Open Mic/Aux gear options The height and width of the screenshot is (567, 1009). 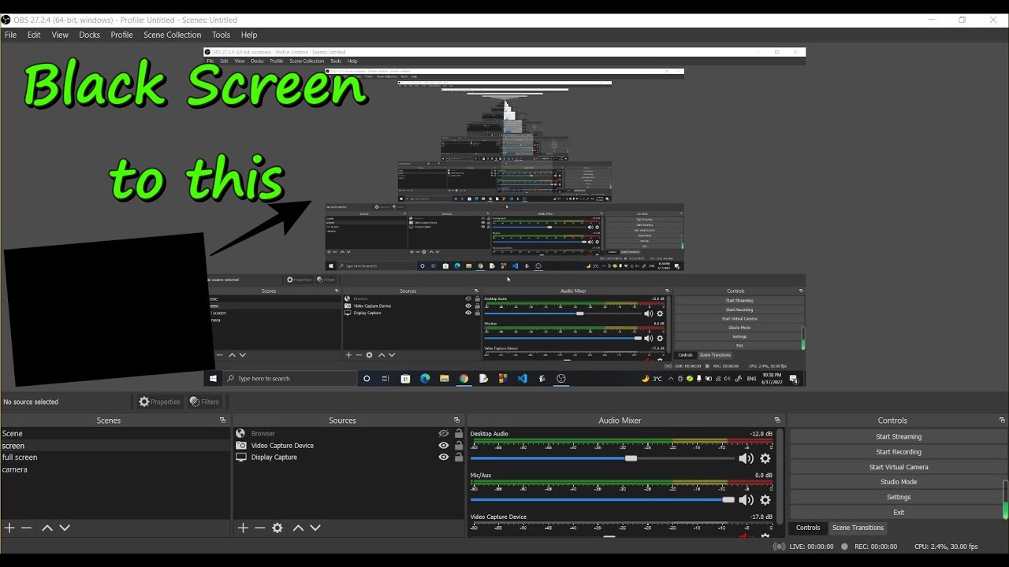coord(765,500)
